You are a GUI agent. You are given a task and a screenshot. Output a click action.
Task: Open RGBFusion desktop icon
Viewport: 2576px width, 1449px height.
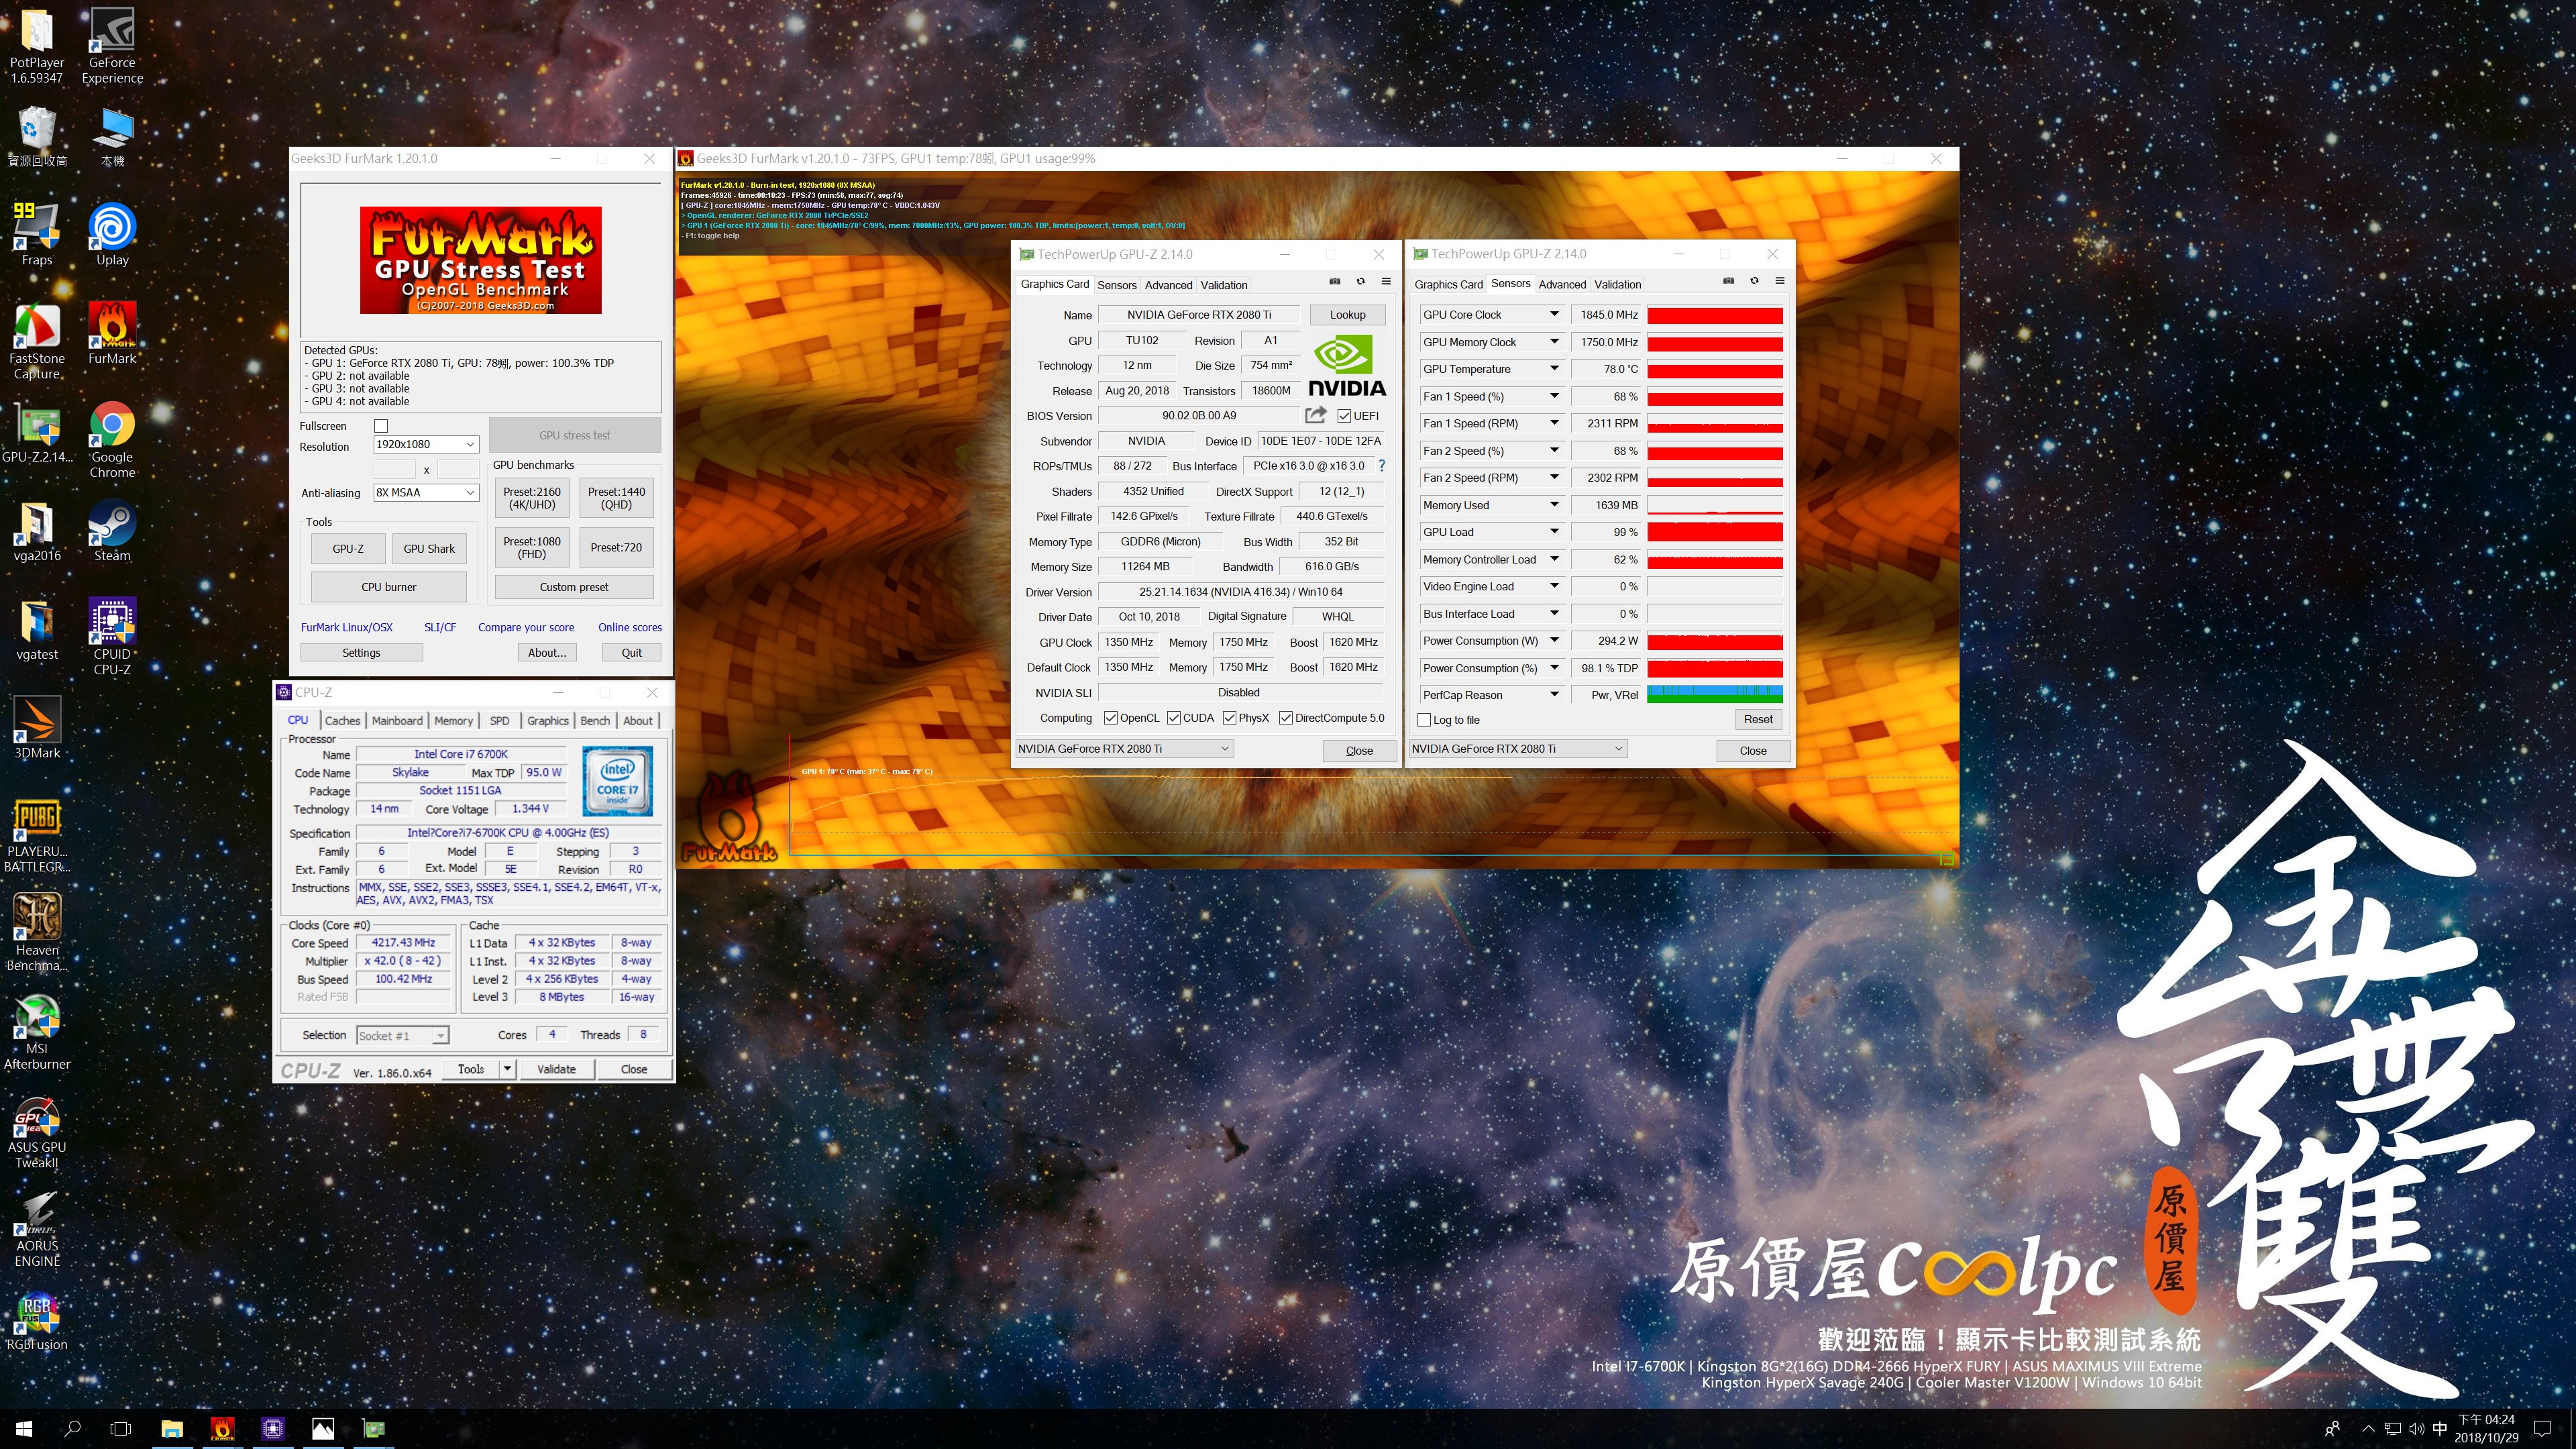click(37, 1321)
